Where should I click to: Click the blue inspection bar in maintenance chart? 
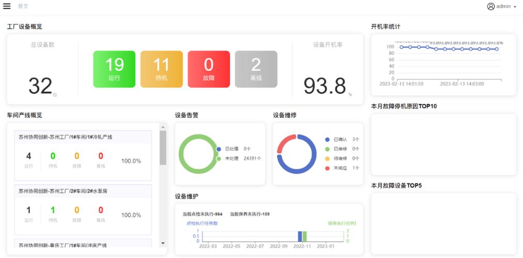[x=300, y=236]
